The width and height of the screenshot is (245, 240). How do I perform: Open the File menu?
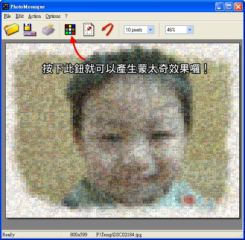(x=7, y=16)
